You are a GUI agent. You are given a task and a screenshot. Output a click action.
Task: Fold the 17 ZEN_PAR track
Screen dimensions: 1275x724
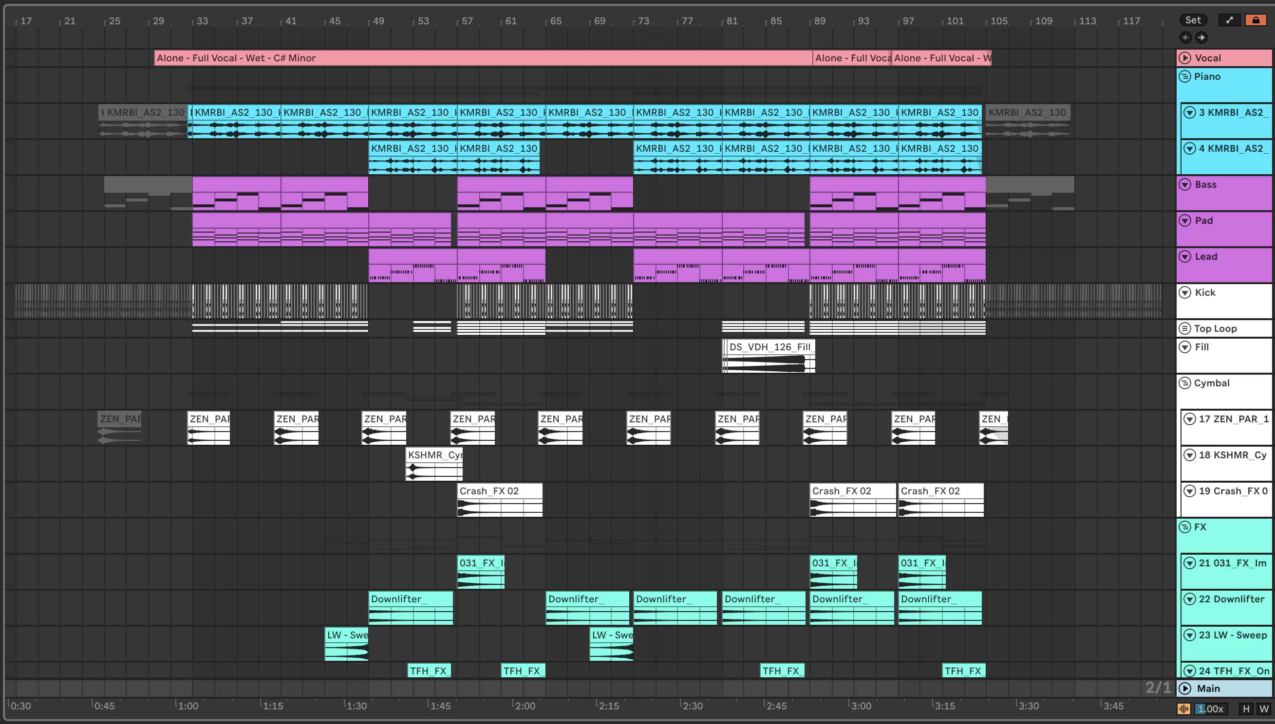pyautogui.click(x=1189, y=419)
